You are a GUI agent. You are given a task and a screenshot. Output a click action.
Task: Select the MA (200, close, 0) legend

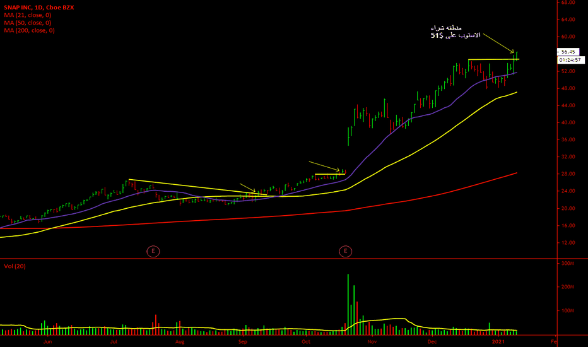click(29, 30)
